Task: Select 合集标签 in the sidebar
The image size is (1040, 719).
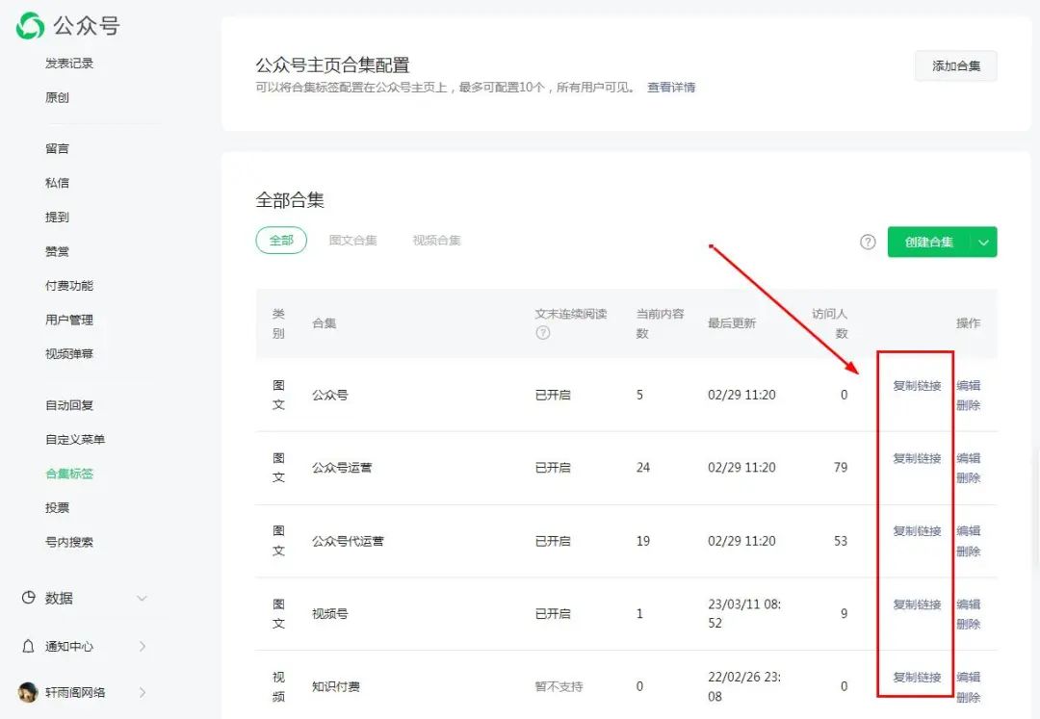Action: coord(68,474)
